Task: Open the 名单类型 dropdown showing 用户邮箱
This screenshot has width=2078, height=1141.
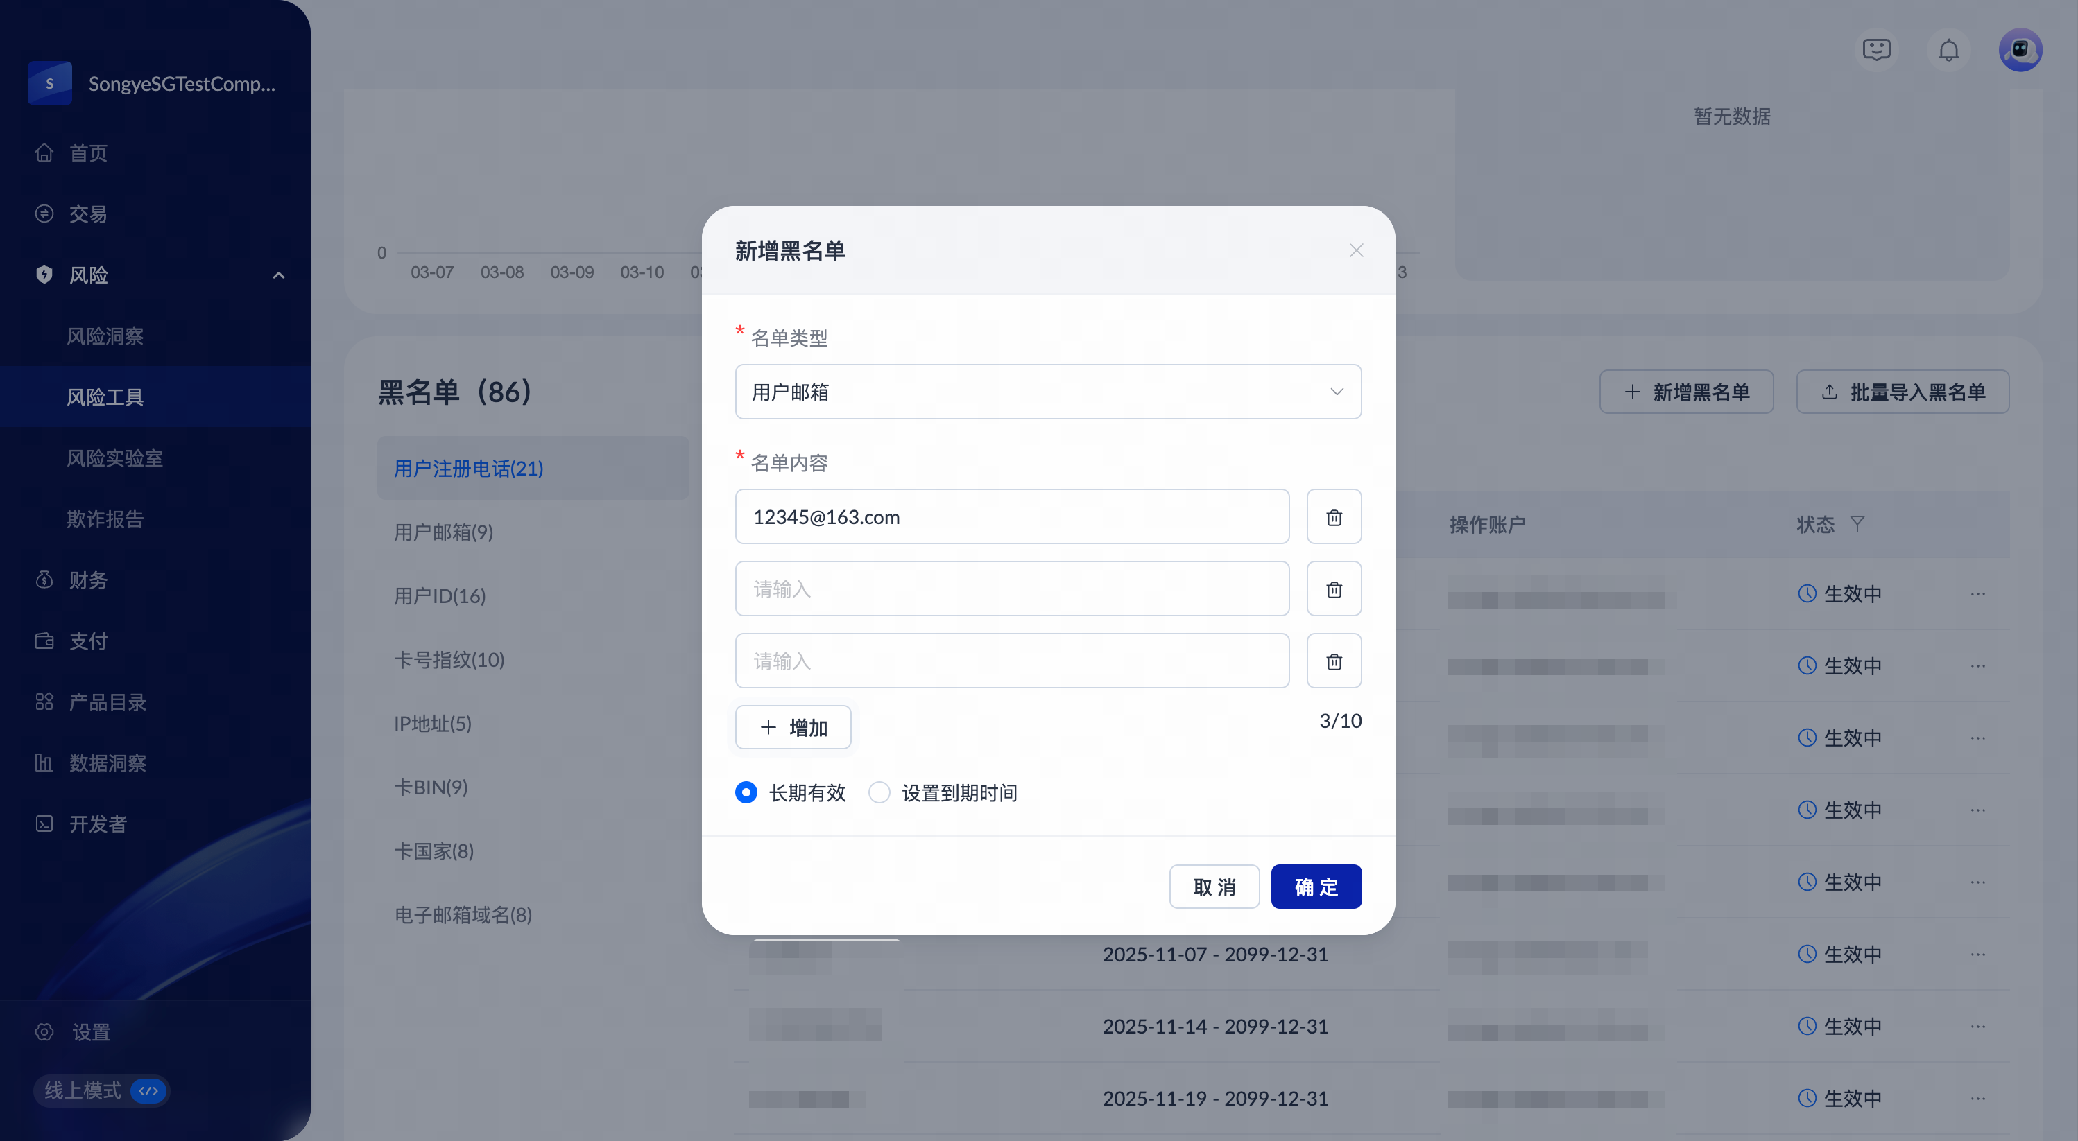Action: tap(1048, 392)
